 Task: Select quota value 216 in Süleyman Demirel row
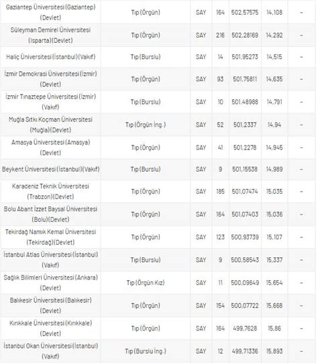tap(220, 35)
